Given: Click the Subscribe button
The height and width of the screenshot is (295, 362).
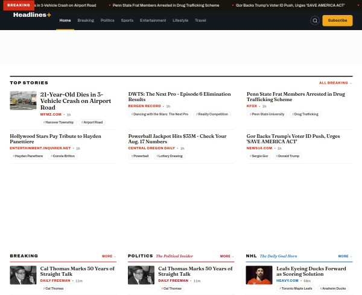Looking at the screenshot, I should tap(337, 20).
